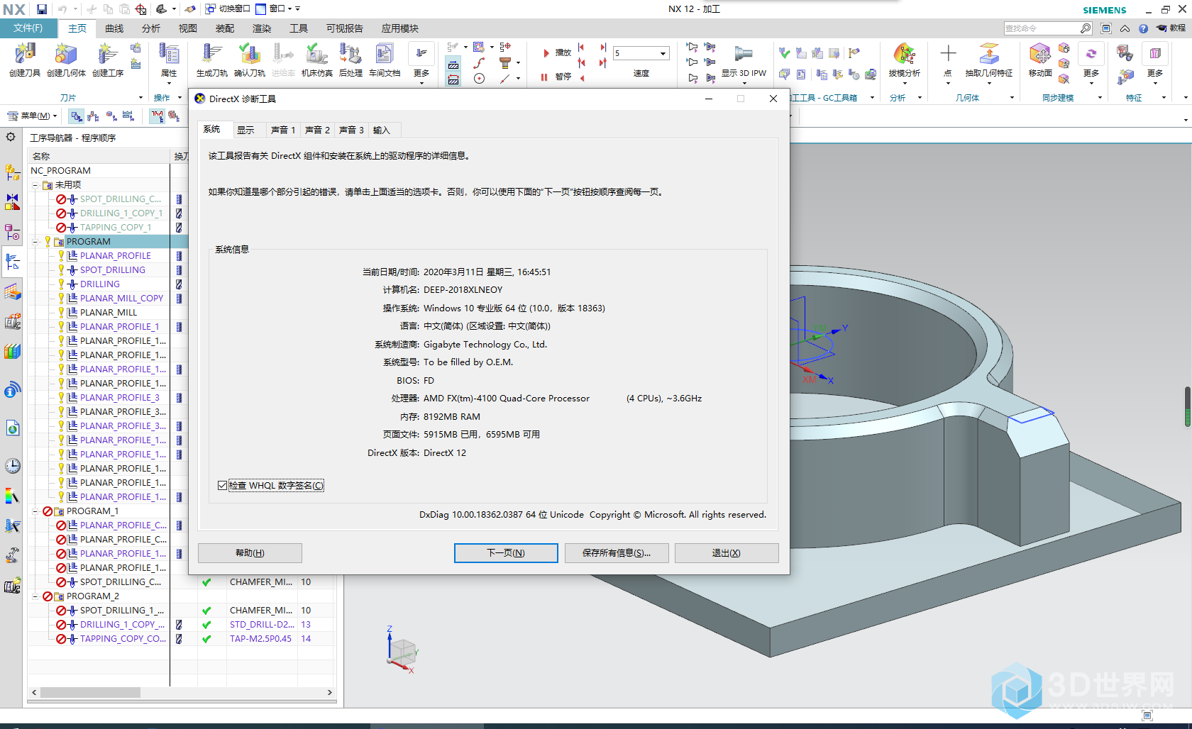
Task: Switch to the 声音 1 tab
Action: click(x=283, y=130)
